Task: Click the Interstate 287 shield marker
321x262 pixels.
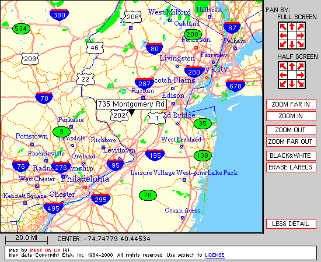Action: point(144,83)
